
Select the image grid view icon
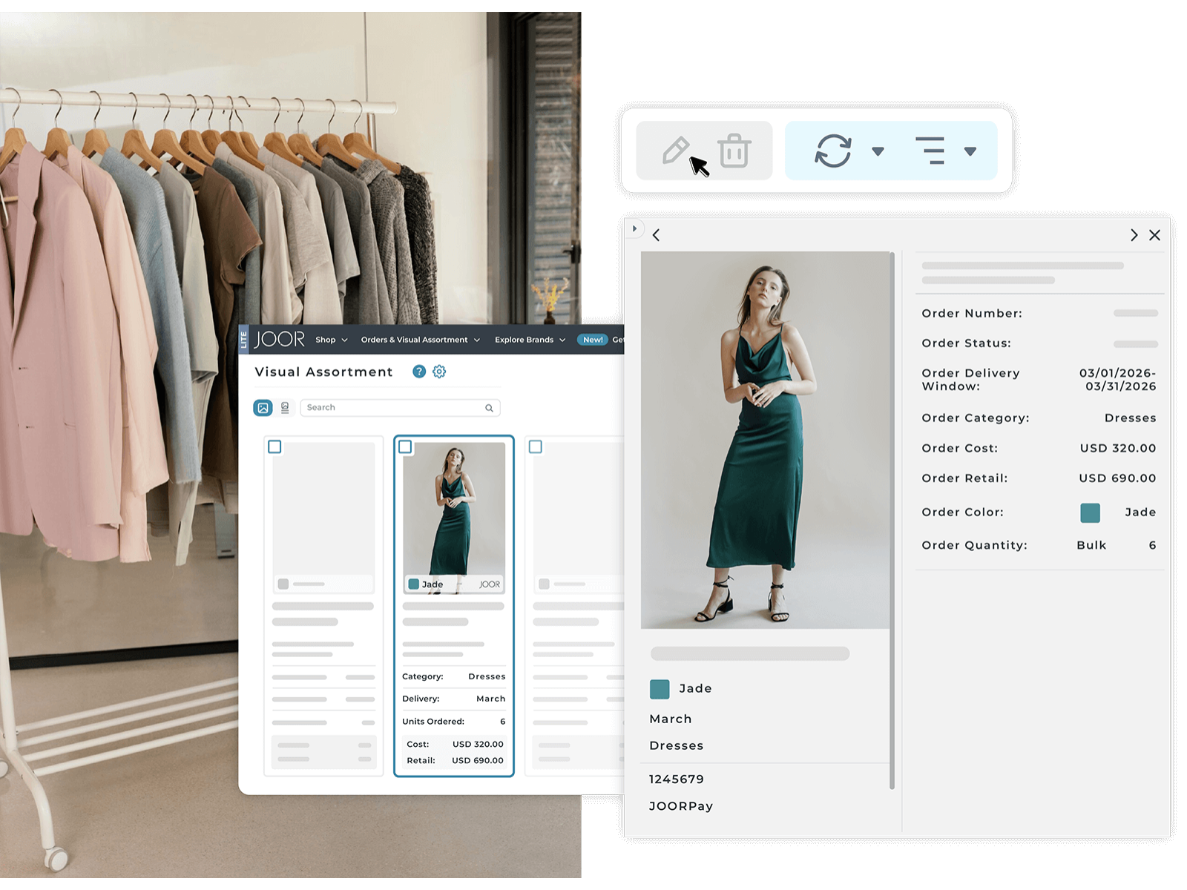coord(263,406)
